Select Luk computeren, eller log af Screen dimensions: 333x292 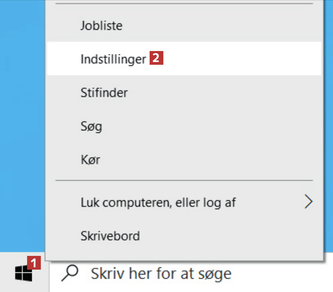tap(158, 203)
